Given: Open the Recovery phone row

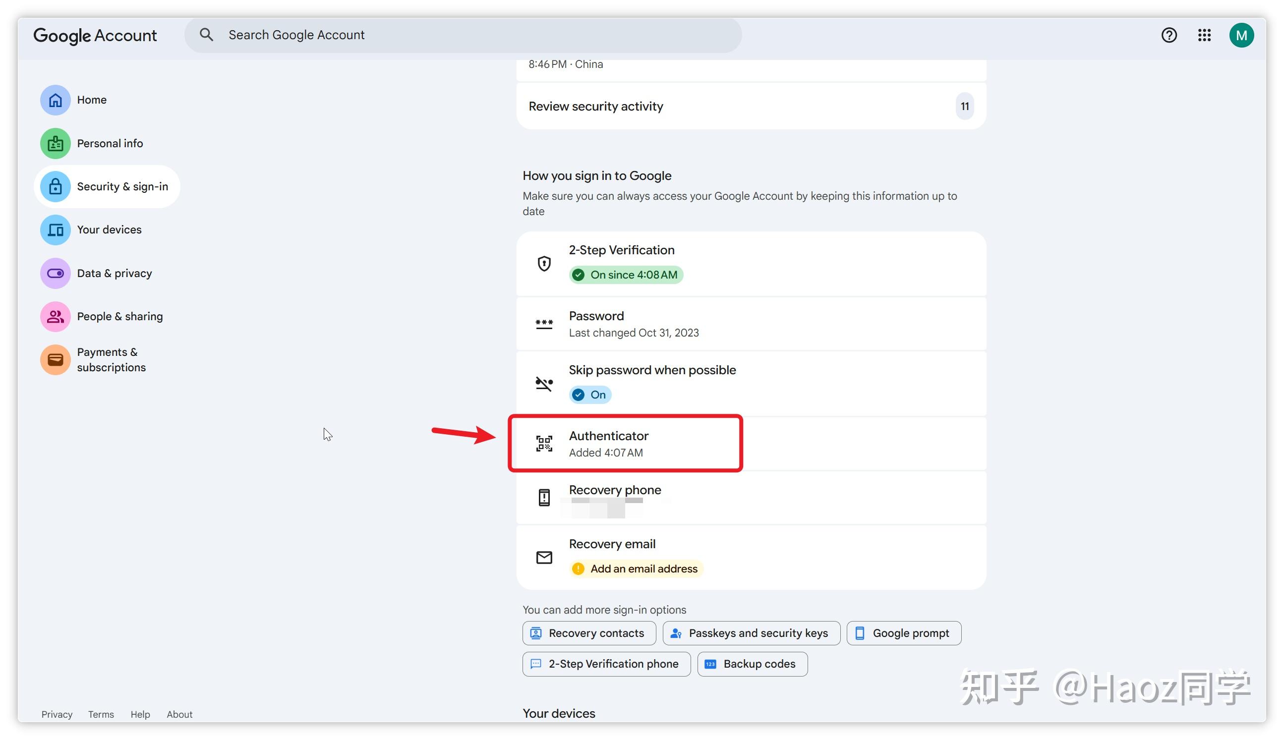Looking at the screenshot, I should (x=751, y=498).
